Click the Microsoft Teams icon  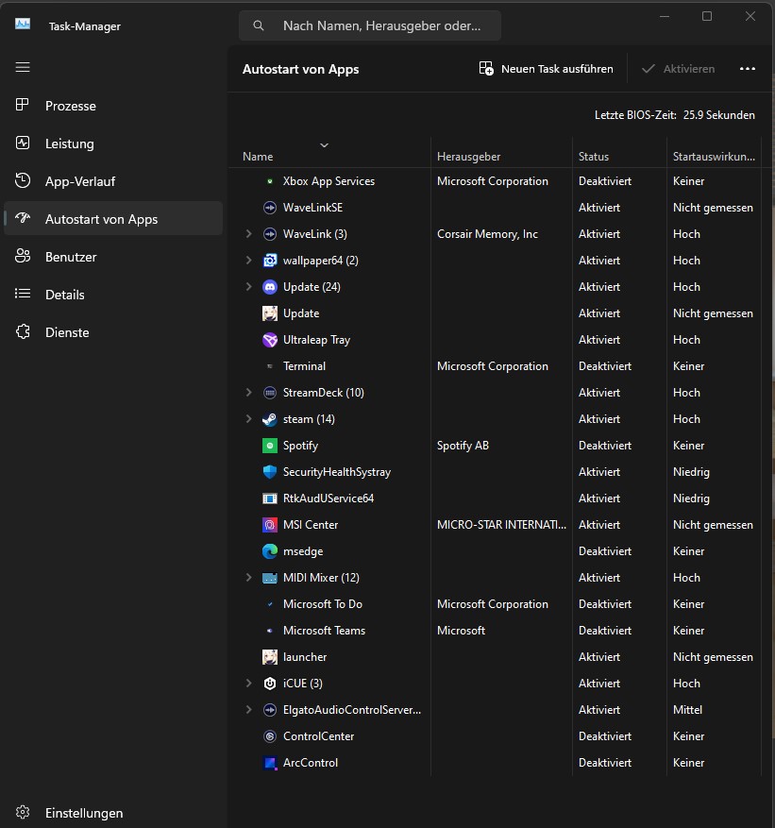(270, 631)
